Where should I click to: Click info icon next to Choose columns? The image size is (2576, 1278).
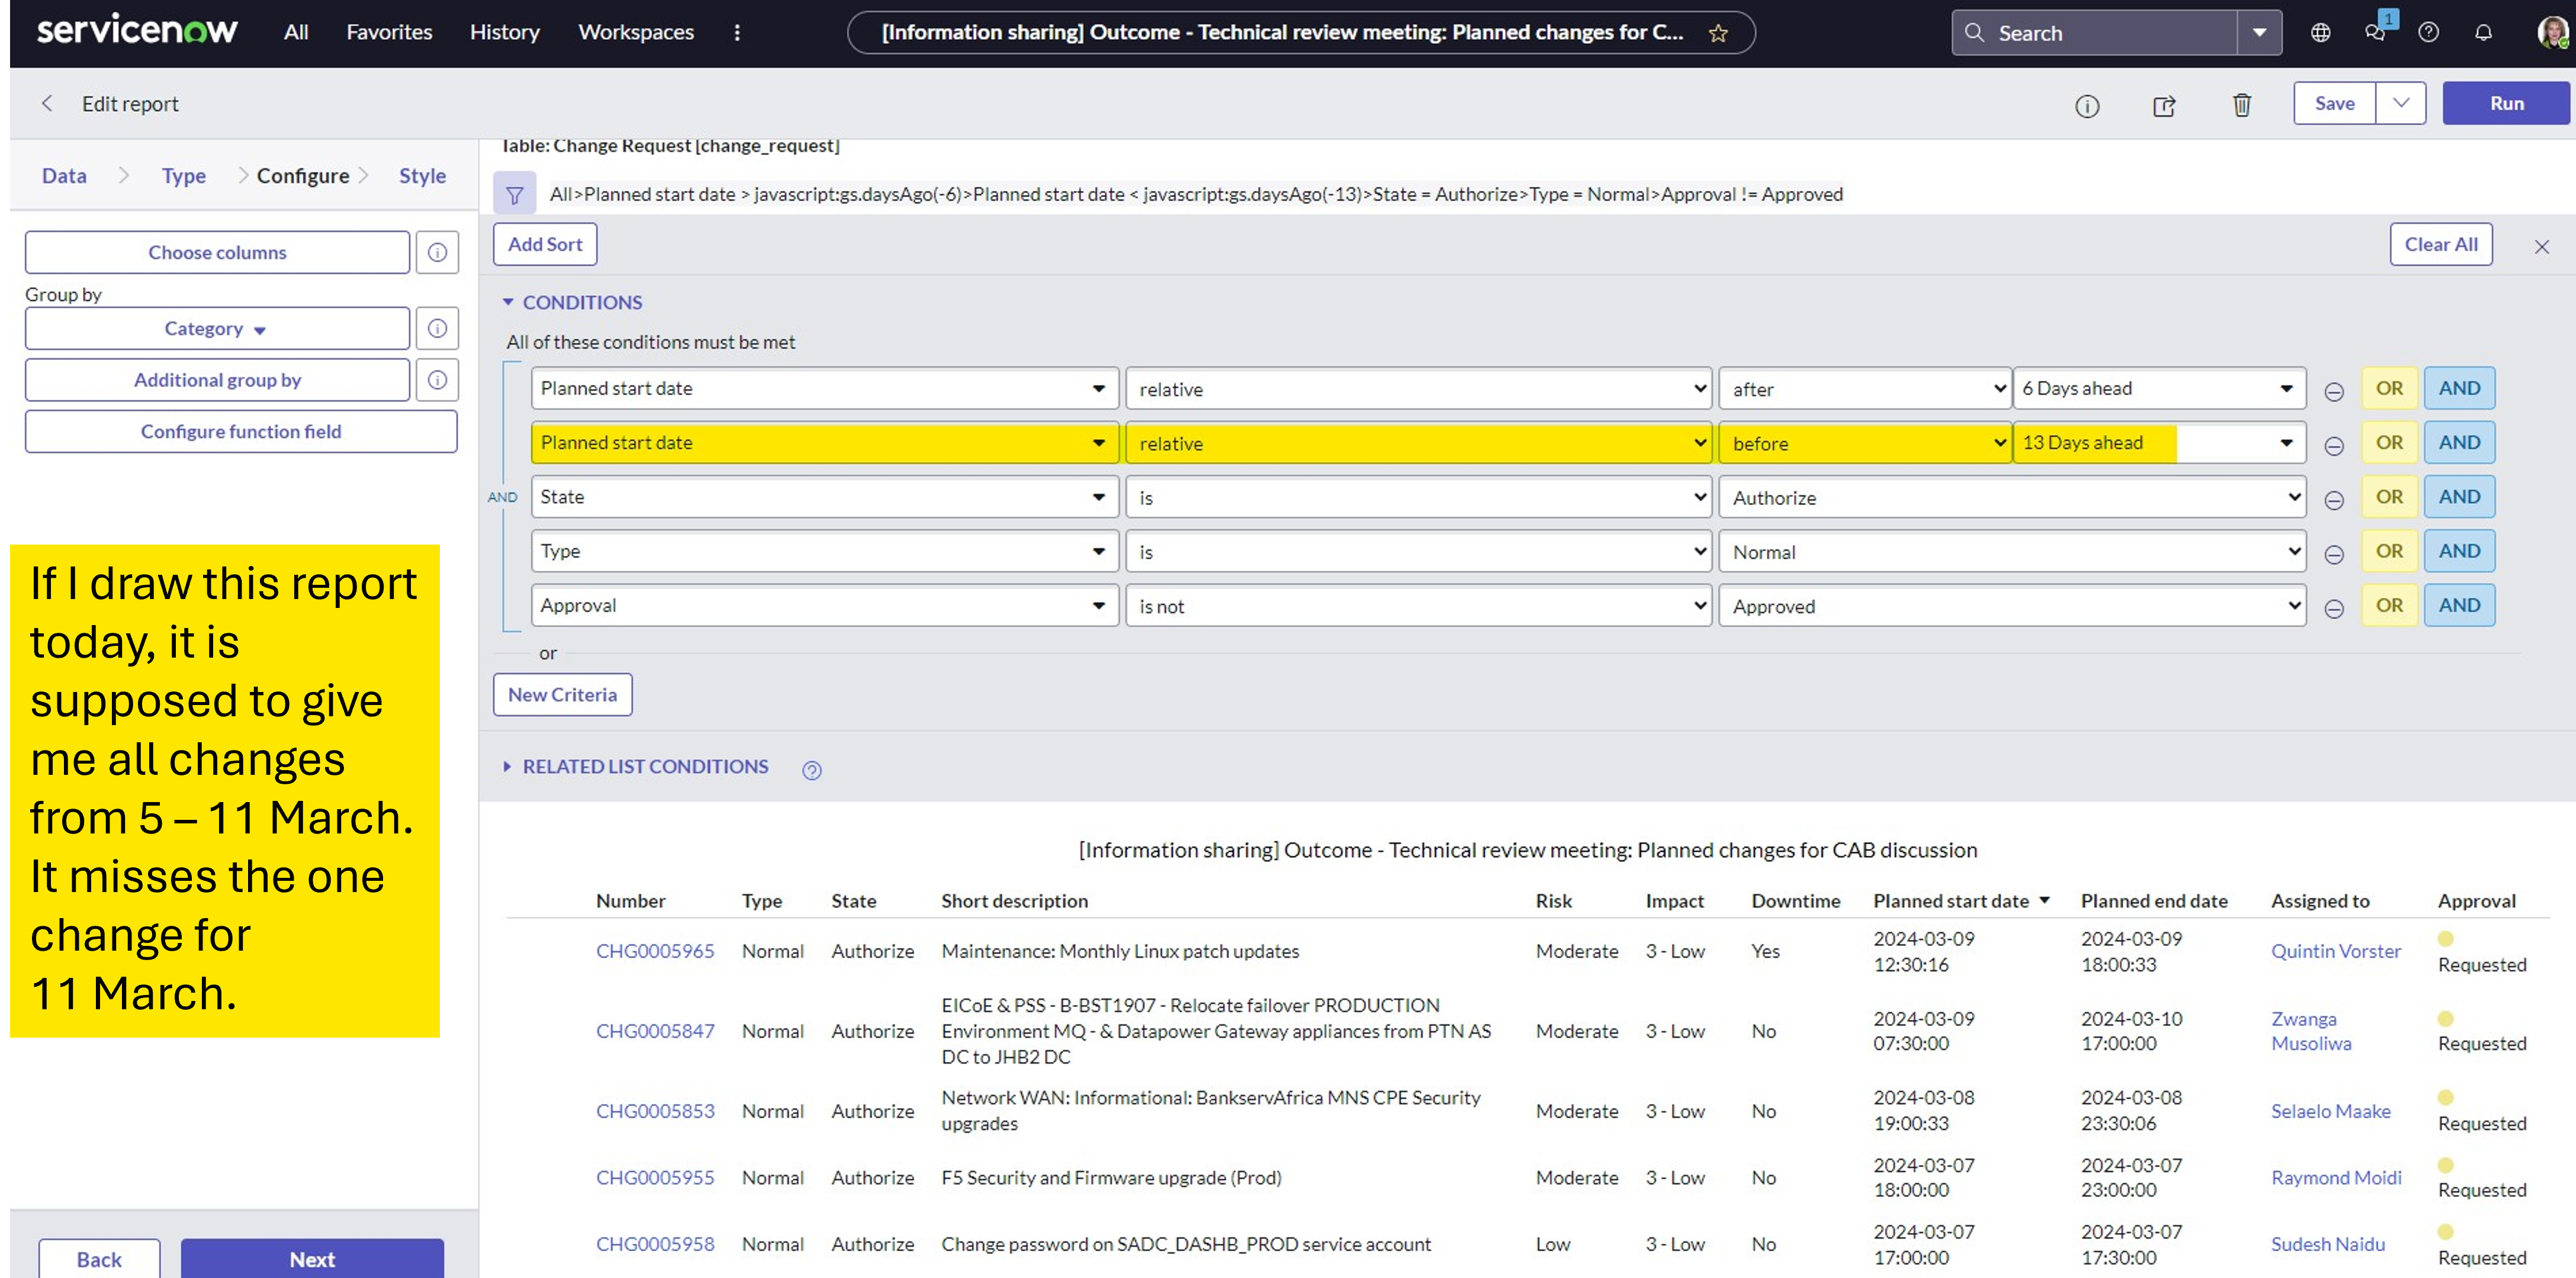coord(437,252)
